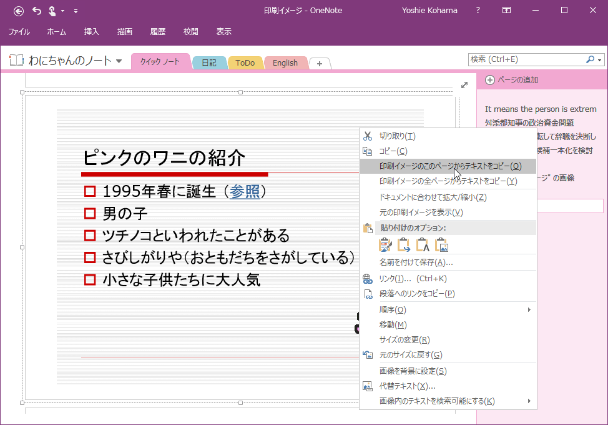The height and width of the screenshot is (425, 608).
Task: Open Customize Quick Access Toolbar arrow
Action: click(76, 11)
